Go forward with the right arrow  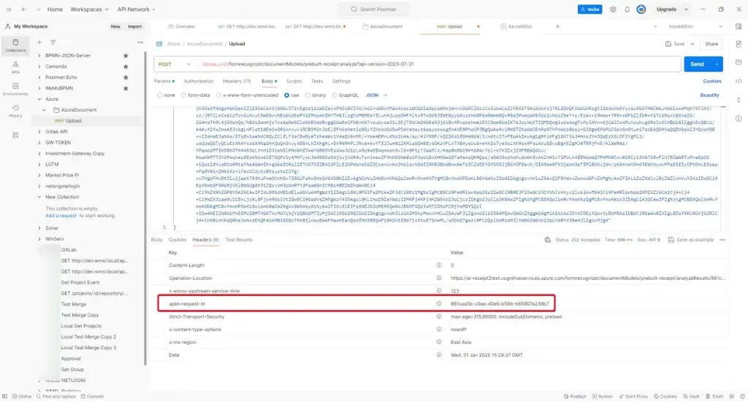(x=38, y=9)
